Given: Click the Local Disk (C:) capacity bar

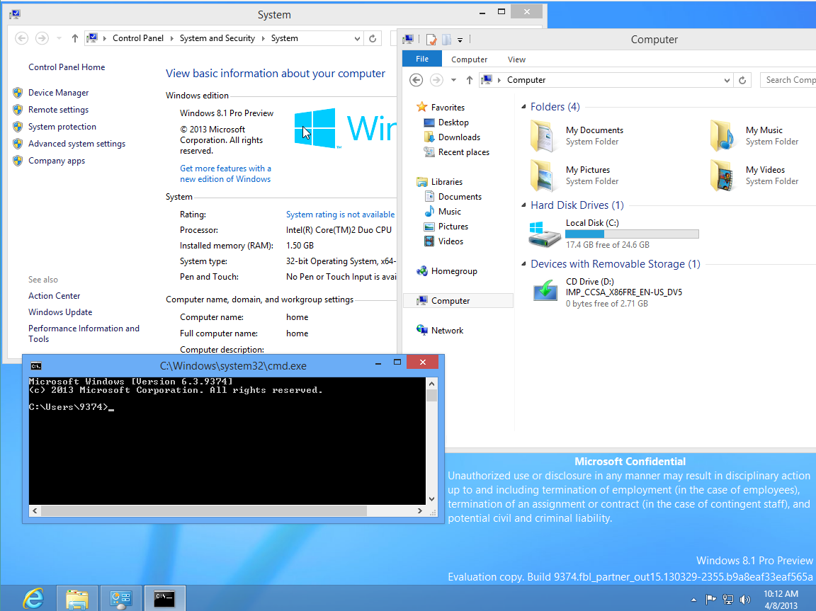Looking at the screenshot, I should 632,234.
